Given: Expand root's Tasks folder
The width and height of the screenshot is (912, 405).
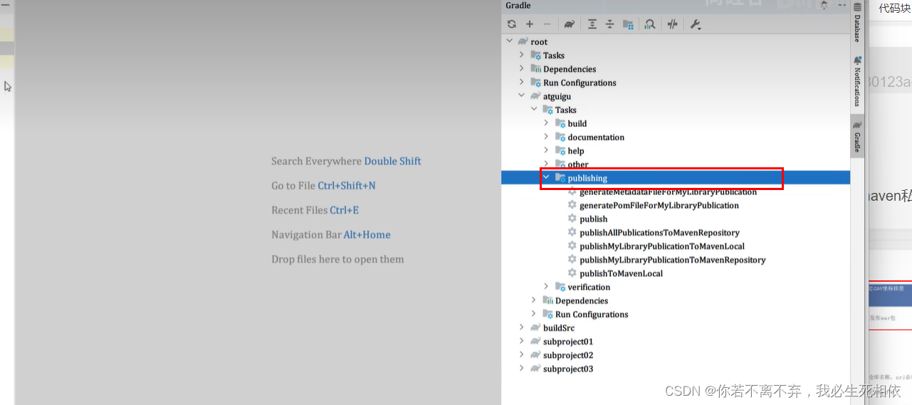Looking at the screenshot, I should pyautogui.click(x=521, y=55).
